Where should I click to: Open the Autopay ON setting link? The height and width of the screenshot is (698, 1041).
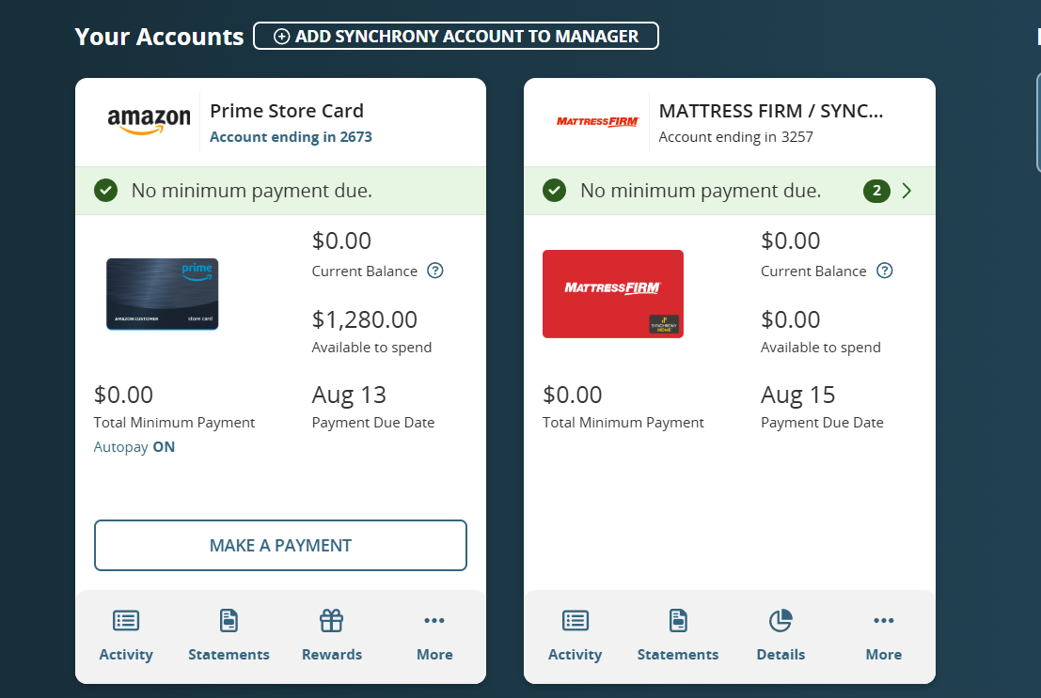[x=134, y=447]
